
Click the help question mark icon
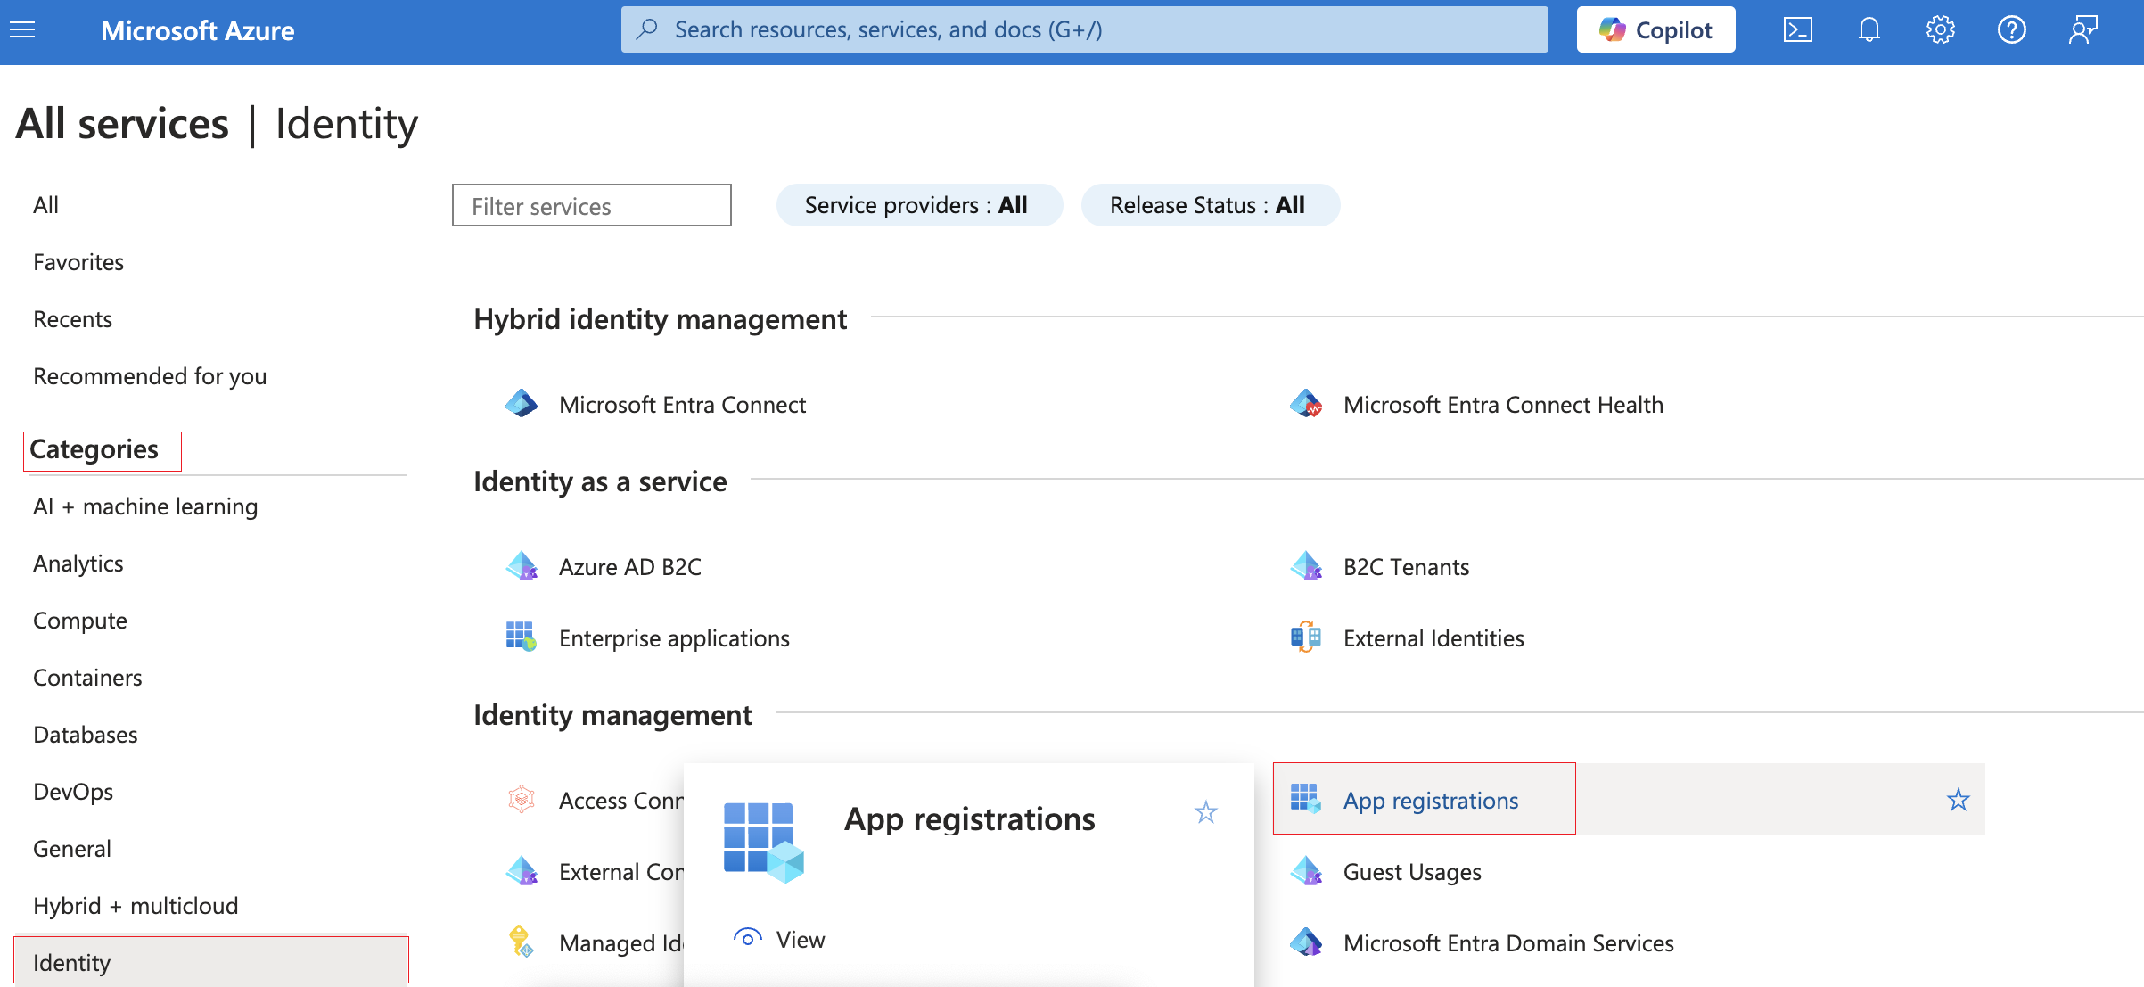tap(2011, 30)
